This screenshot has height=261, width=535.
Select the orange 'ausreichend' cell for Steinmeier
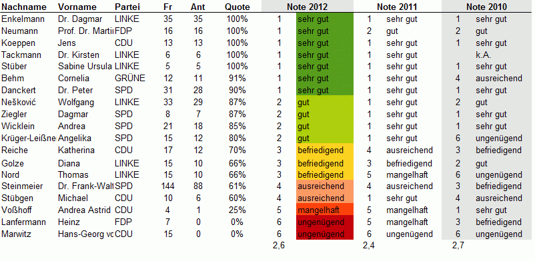pyautogui.click(x=324, y=186)
